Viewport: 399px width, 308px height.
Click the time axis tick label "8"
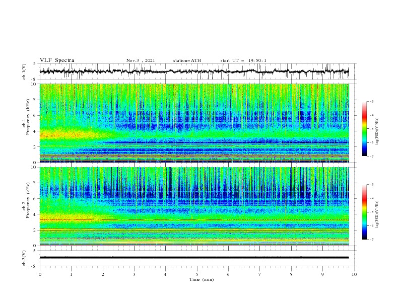291,274
